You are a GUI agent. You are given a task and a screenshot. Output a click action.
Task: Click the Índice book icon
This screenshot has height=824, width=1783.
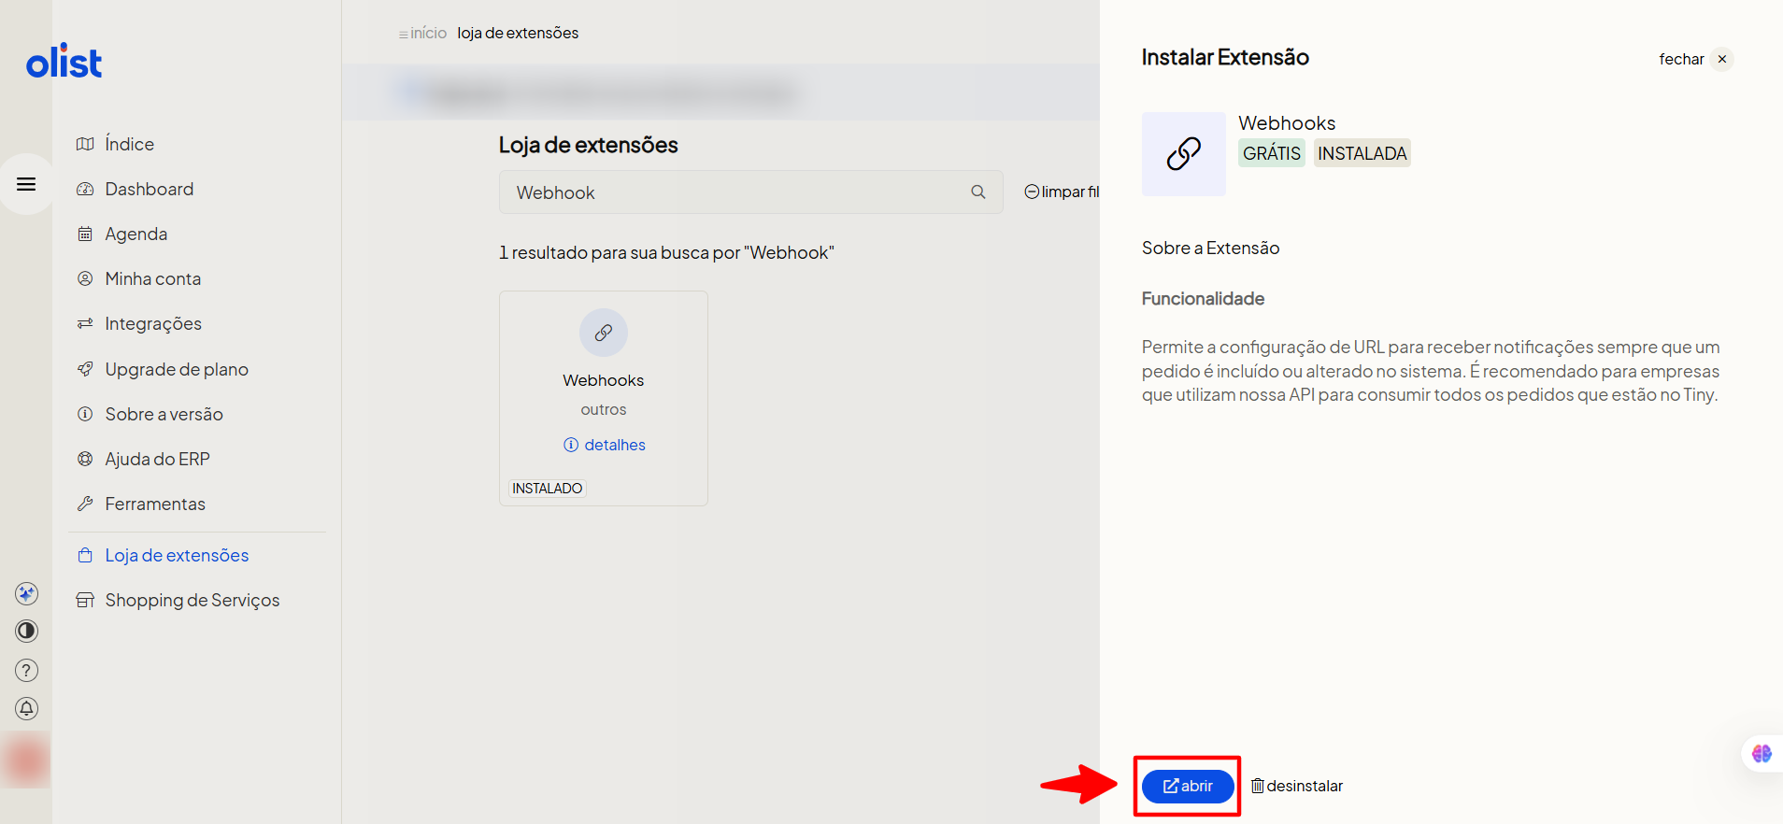[85, 144]
